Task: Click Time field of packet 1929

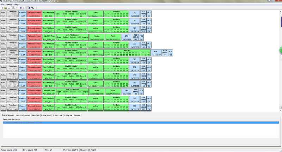Action: tap(12, 29)
